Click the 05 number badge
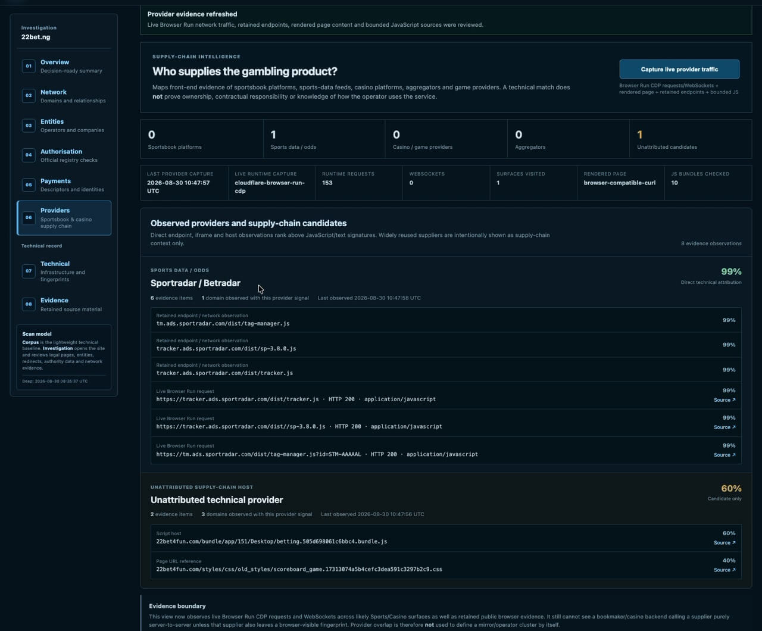762x631 pixels. click(29, 185)
